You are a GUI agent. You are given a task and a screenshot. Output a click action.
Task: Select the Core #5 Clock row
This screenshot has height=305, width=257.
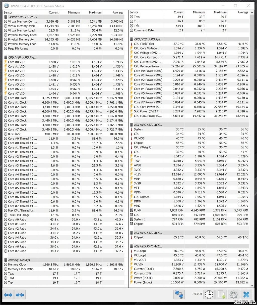(x=64, y=120)
